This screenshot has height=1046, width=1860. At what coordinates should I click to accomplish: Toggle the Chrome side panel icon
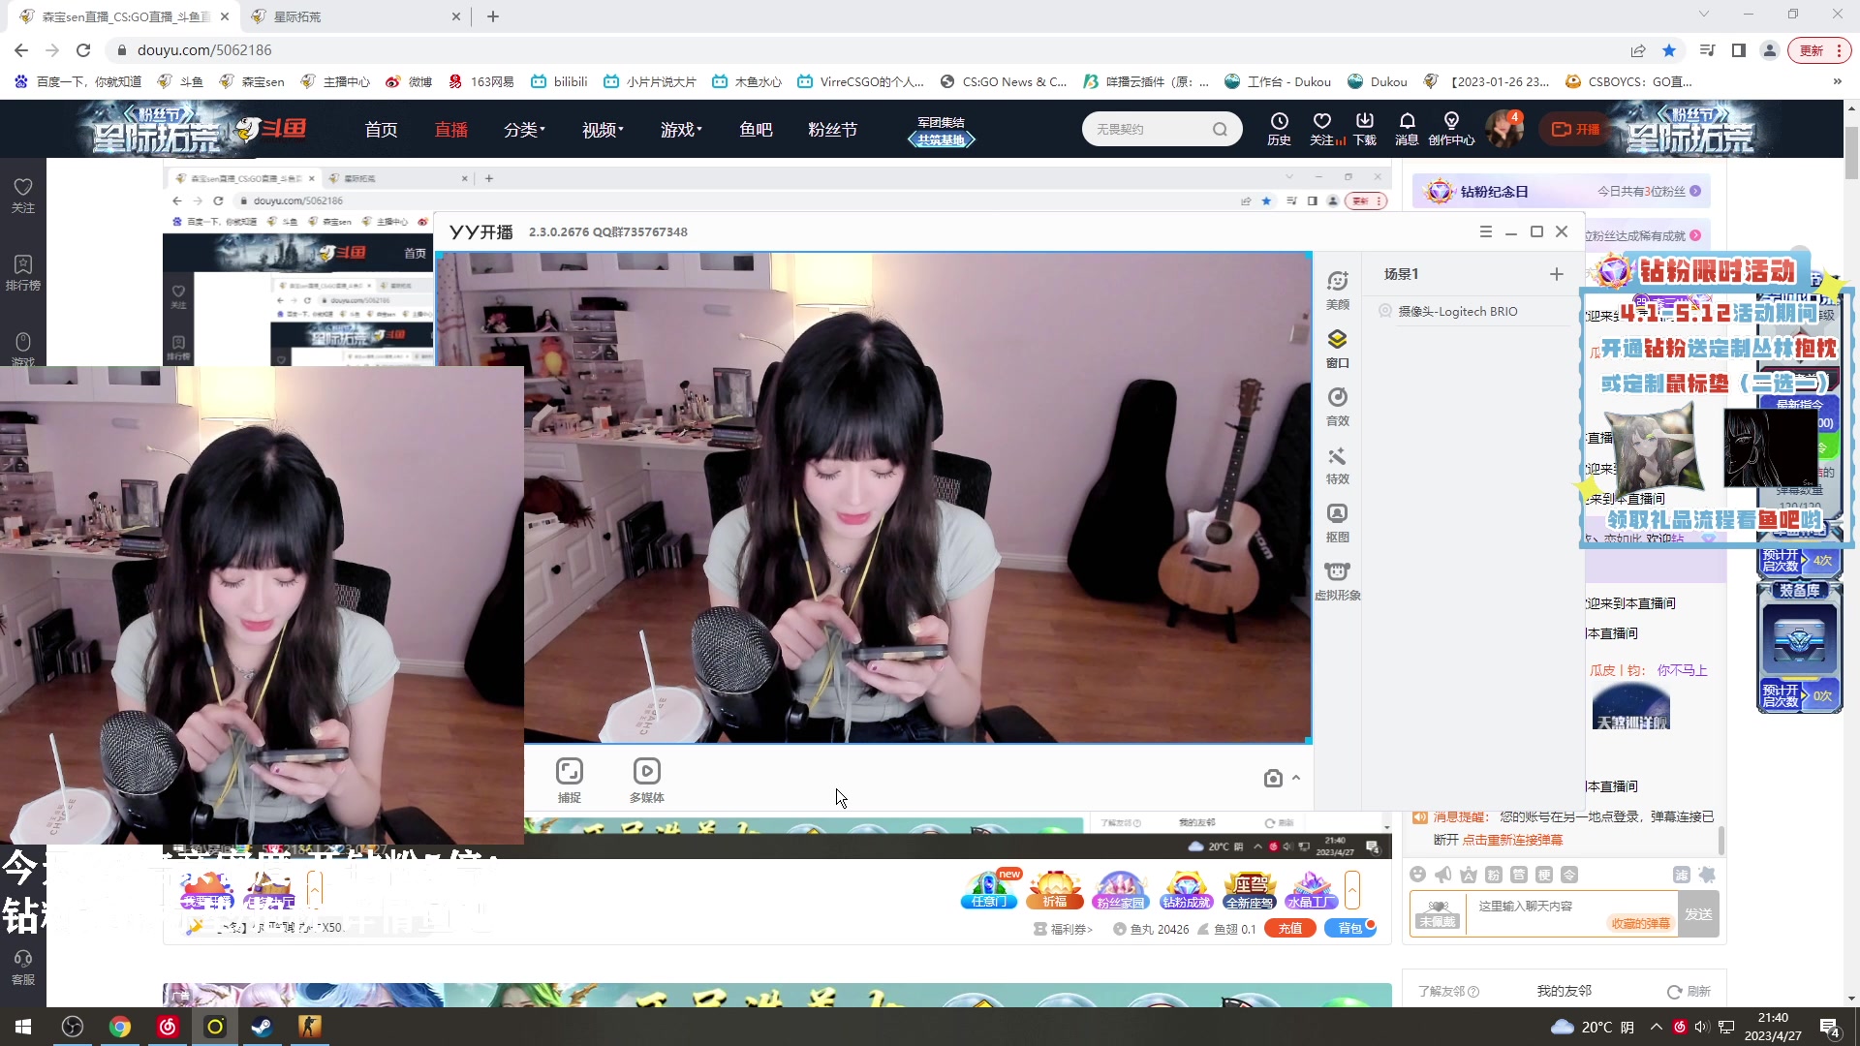point(1739,50)
